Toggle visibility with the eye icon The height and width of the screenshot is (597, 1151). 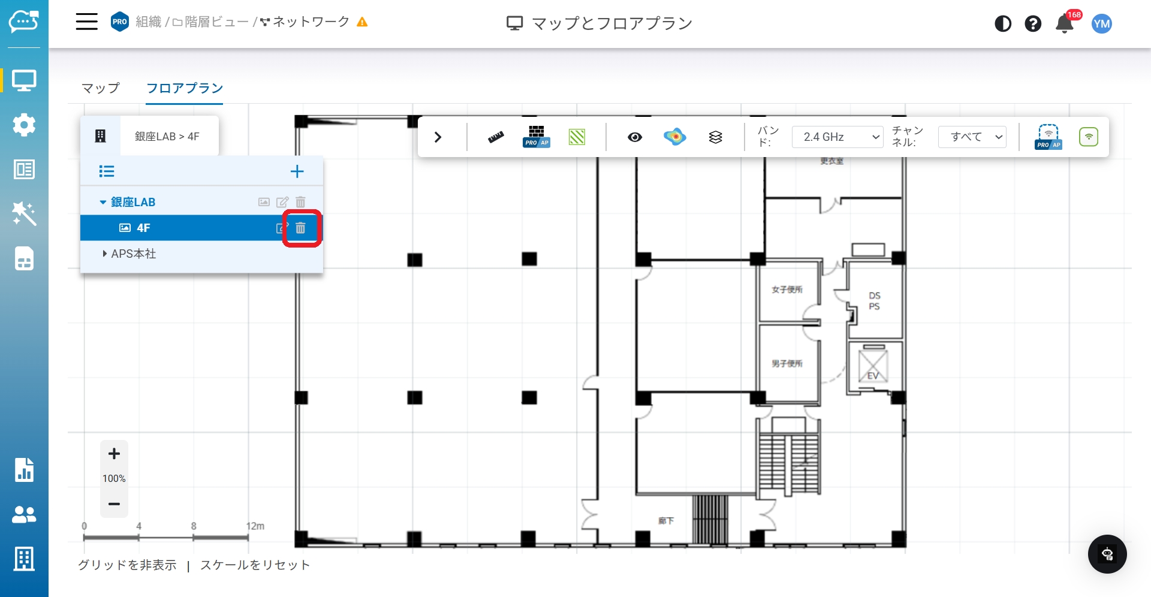click(635, 137)
